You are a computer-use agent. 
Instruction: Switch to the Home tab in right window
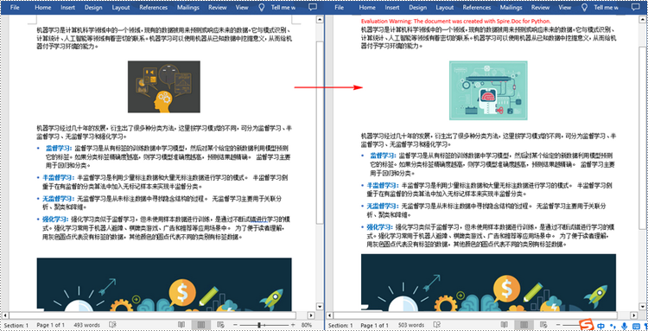(x=367, y=8)
